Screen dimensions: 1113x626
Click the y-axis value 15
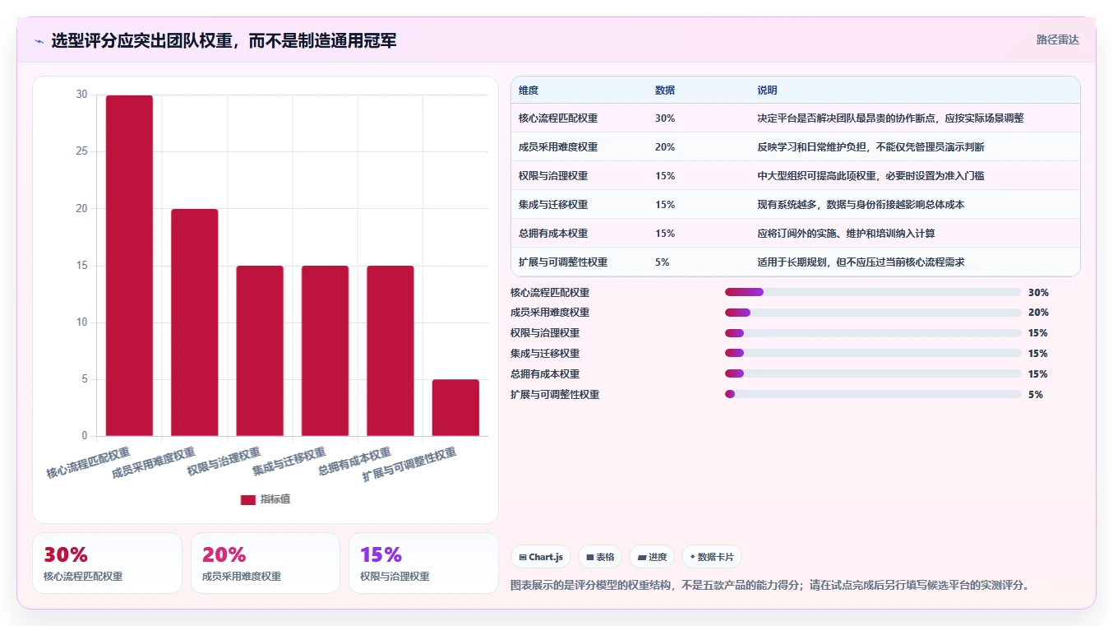tap(81, 266)
